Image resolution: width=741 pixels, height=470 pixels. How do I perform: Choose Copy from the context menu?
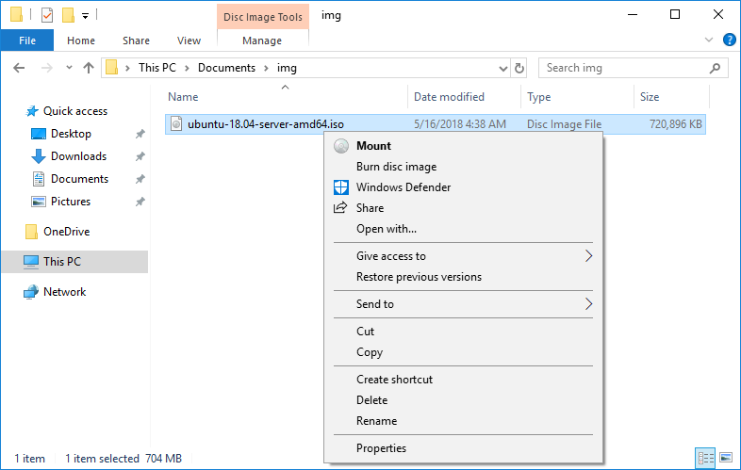[463, 352]
